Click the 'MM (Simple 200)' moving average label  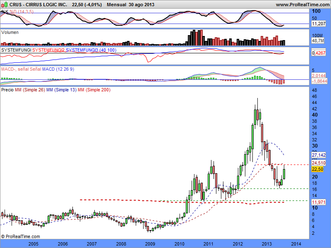pos(94,90)
